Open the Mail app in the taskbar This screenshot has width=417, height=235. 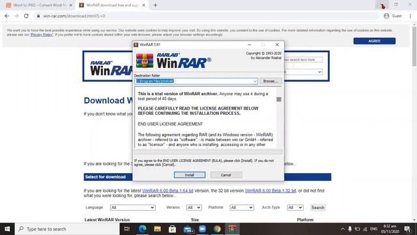[x=188, y=229]
